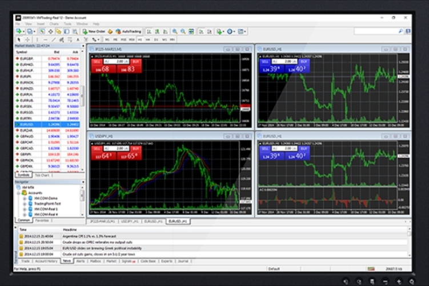Switch chart to candlesticks style

[x=157, y=31]
